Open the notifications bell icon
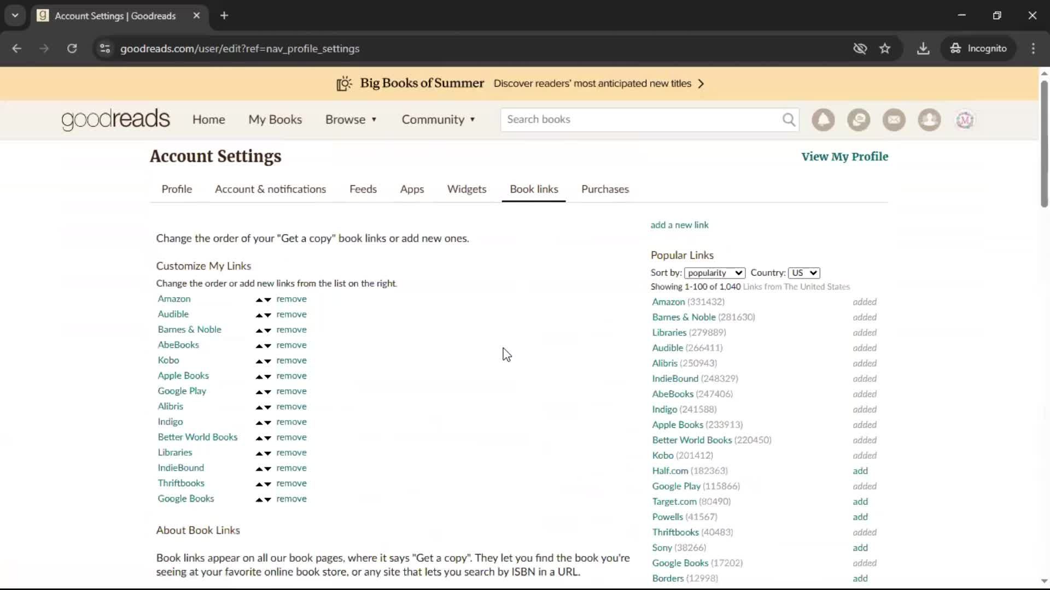This screenshot has height=590, width=1050. tap(823, 120)
